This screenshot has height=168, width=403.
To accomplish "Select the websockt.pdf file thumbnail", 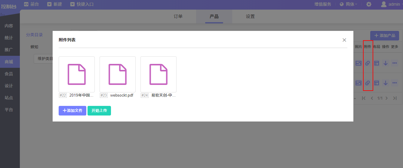I will tap(118, 74).
